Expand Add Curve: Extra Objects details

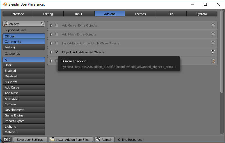click(x=51, y=25)
